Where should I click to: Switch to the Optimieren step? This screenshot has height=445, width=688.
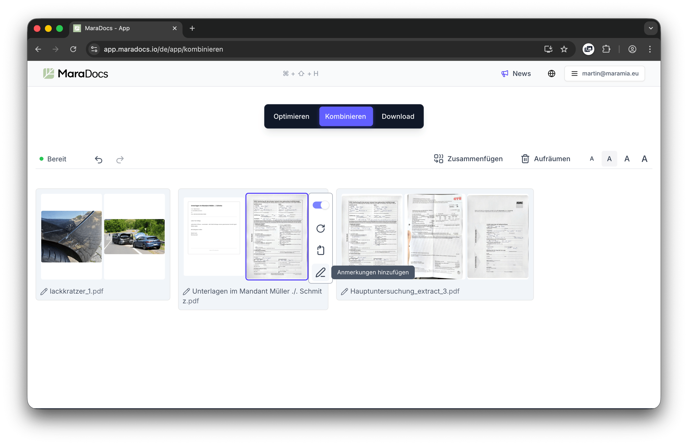[x=291, y=116]
